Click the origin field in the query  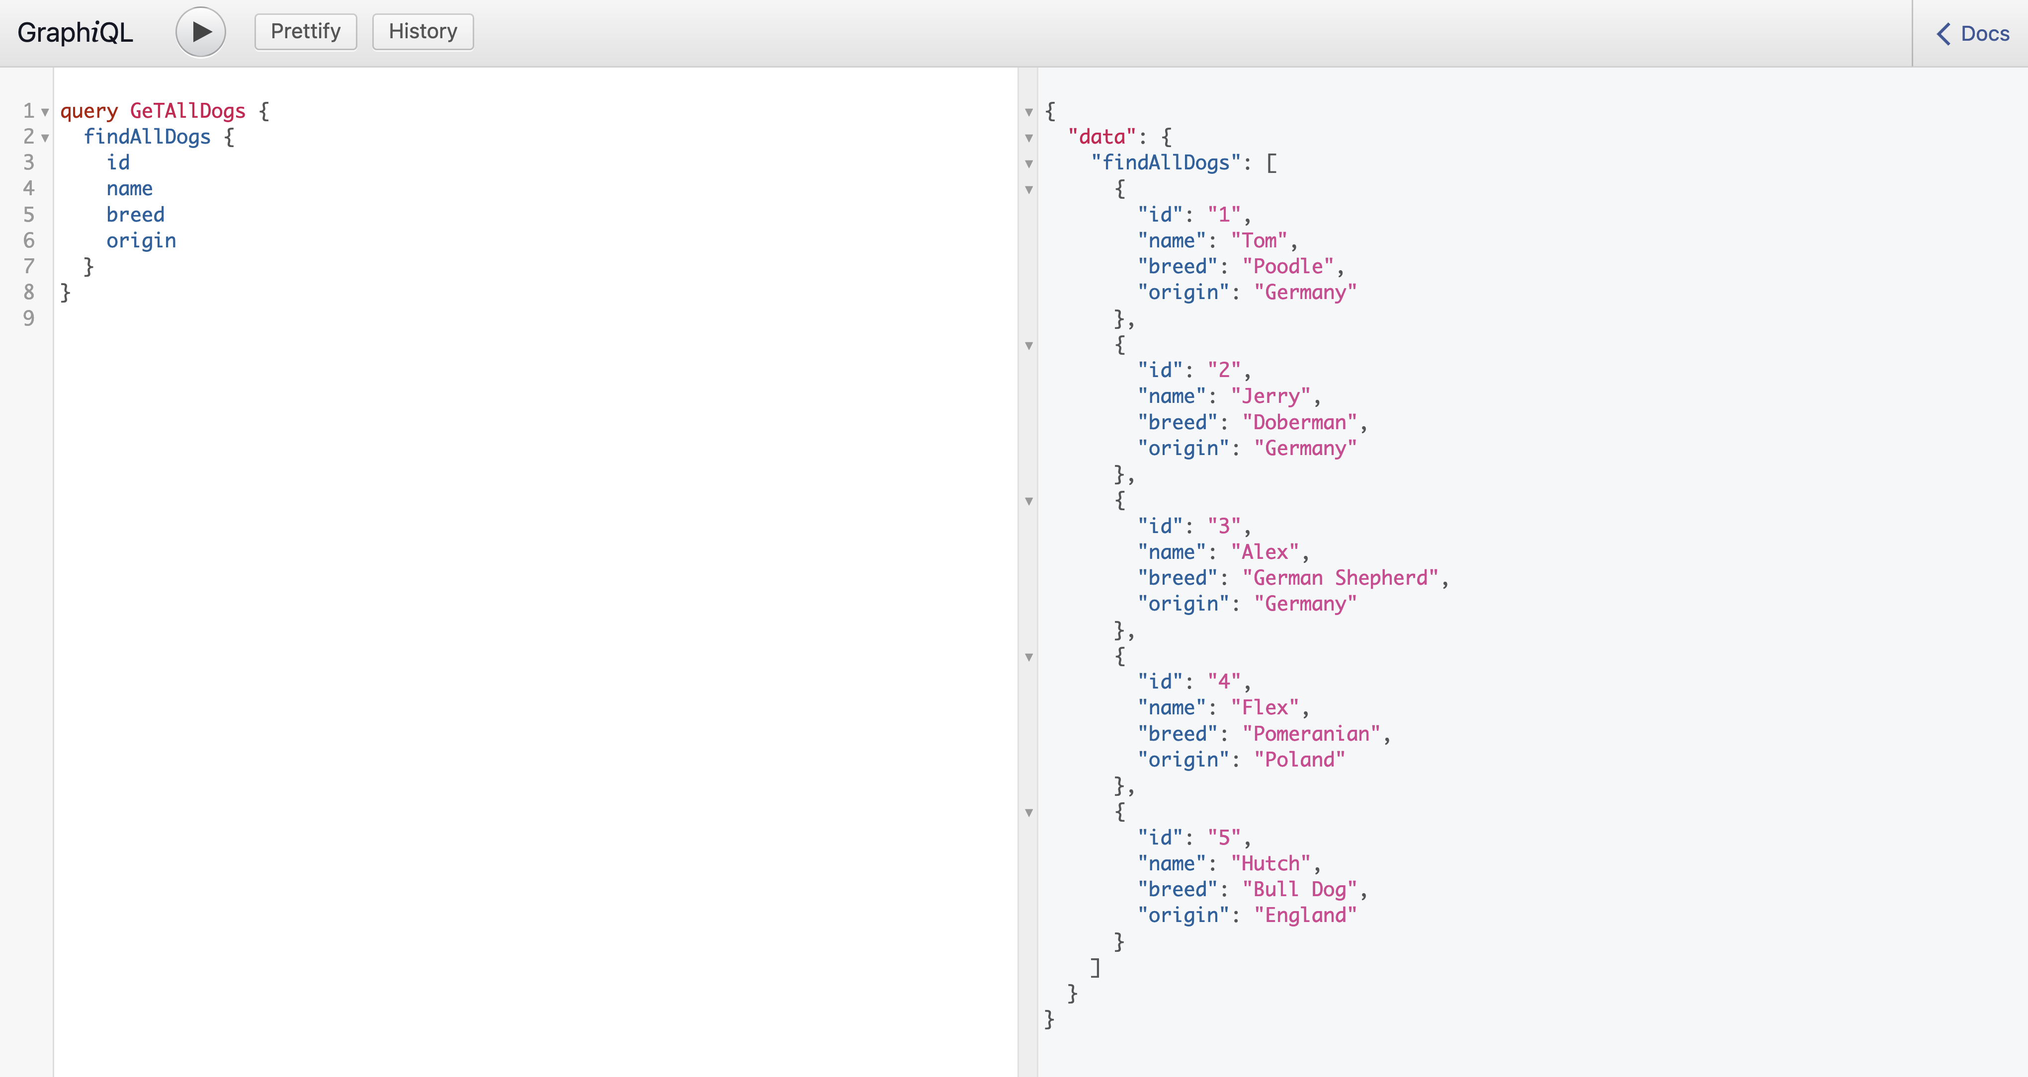[x=141, y=241]
